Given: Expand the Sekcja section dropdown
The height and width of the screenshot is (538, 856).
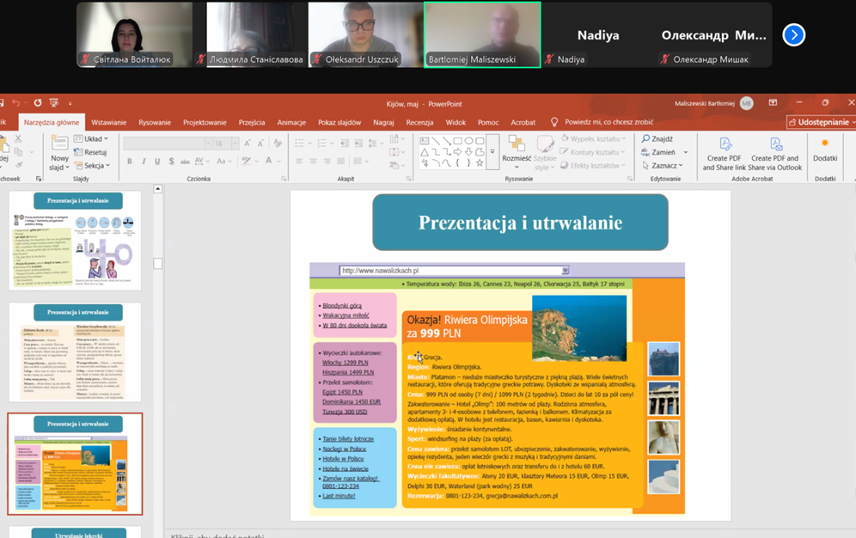Looking at the screenshot, I should (x=92, y=165).
